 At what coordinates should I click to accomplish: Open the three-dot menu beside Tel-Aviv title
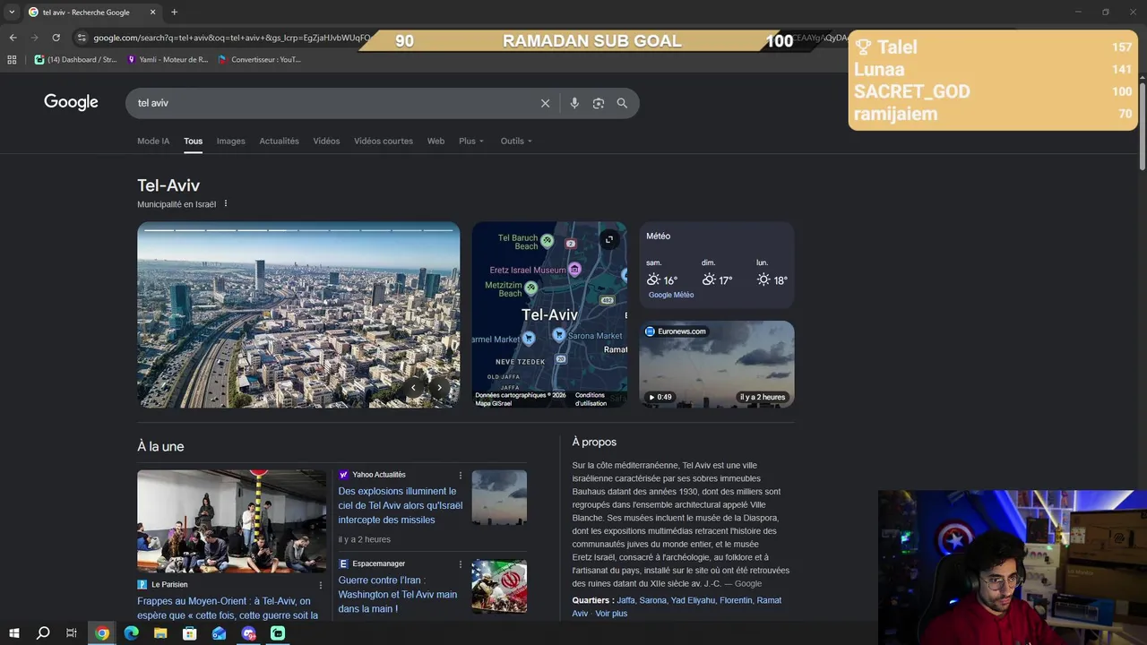tap(226, 203)
